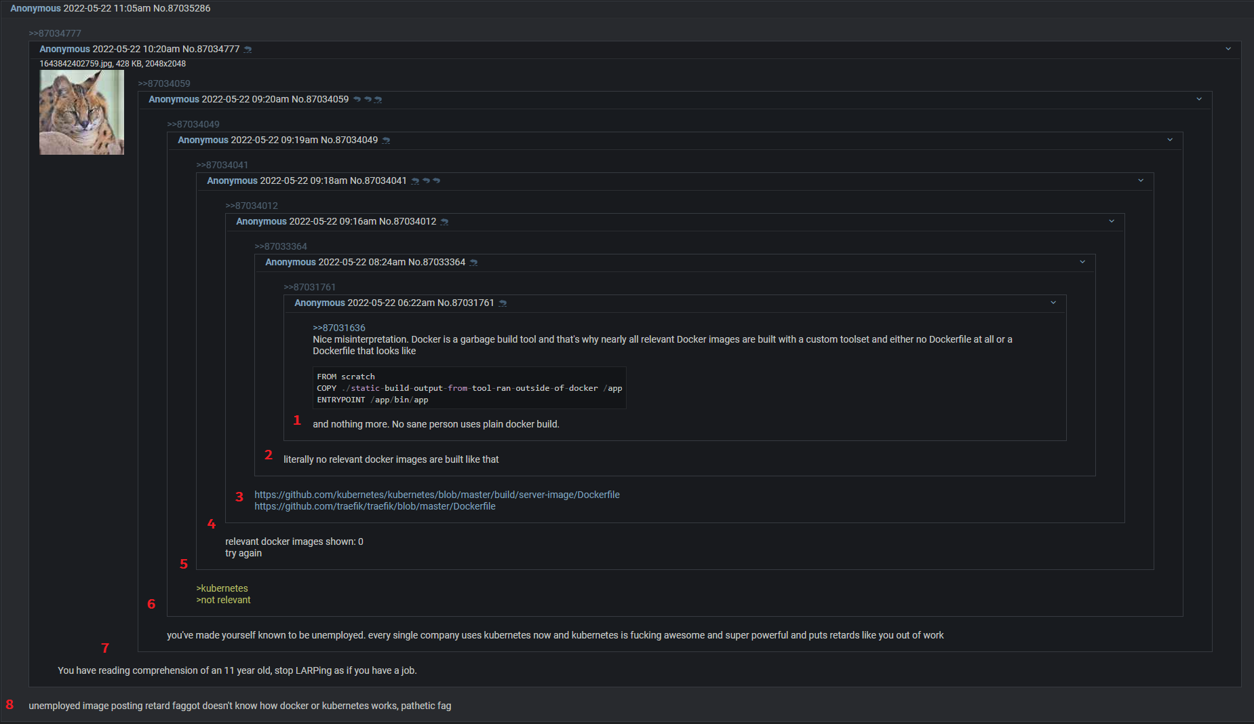Click the sentence 'literally no relevant docker images are built like that'
This screenshot has width=1254, height=724.
(391, 459)
